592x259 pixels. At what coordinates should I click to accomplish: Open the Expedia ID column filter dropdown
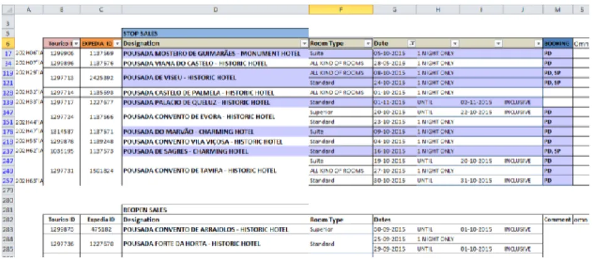117,44
